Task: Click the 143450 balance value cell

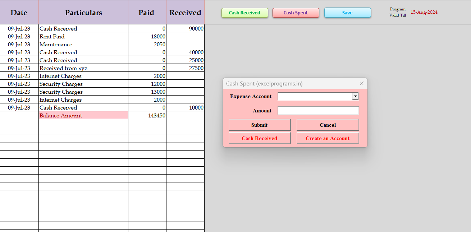Action: click(147, 116)
